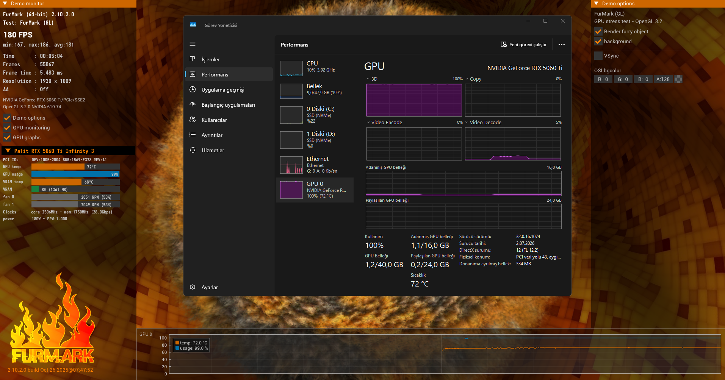The image size is (725, 380).
Task: Collapse the Palit RTX 5060 Ti Infinity 3 section
Action: tap(8, 151)
